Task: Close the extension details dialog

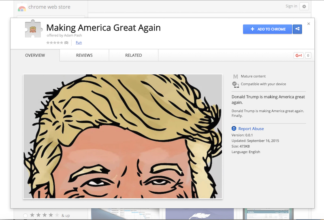Action: point(309,24)
